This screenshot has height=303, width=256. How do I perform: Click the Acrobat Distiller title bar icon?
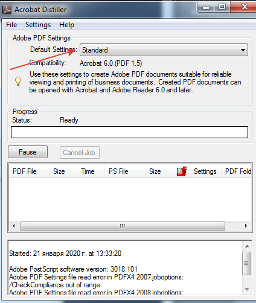[x=7, y=10]
